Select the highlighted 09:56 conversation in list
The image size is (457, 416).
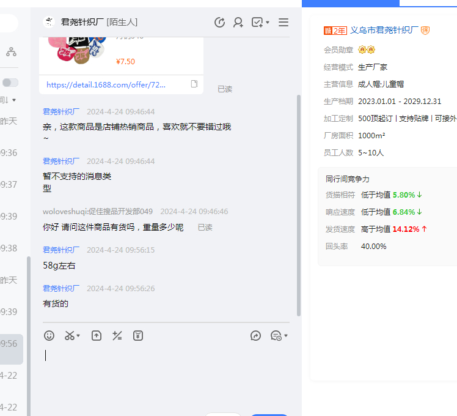click(x=11, y=344)
